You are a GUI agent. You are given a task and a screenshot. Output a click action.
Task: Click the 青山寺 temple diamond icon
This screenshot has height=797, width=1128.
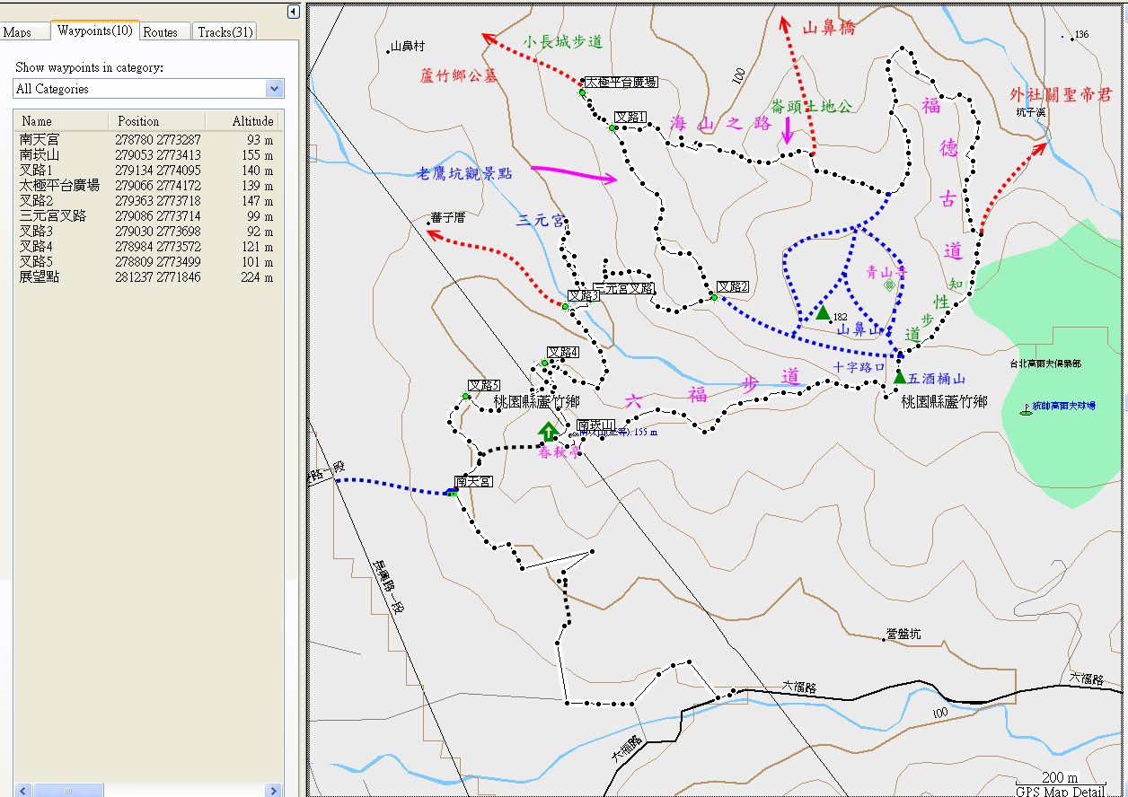coord(889,285)
